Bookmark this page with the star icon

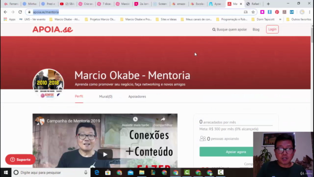253,12
